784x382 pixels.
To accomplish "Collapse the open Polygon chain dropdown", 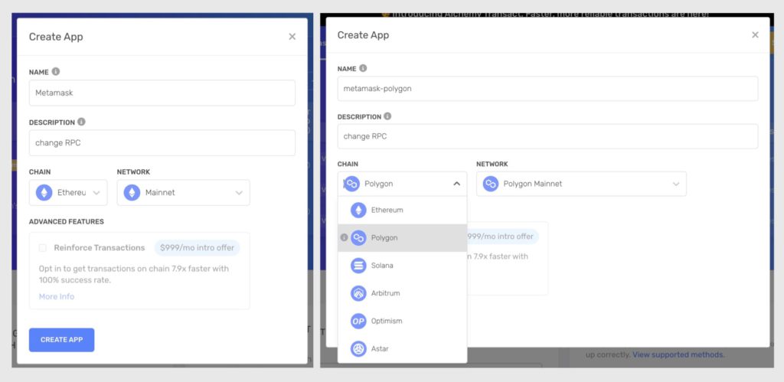I will coord(456,184).
